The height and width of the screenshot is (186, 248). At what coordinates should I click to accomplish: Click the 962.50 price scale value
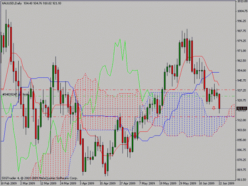click(x=242, y=61)
